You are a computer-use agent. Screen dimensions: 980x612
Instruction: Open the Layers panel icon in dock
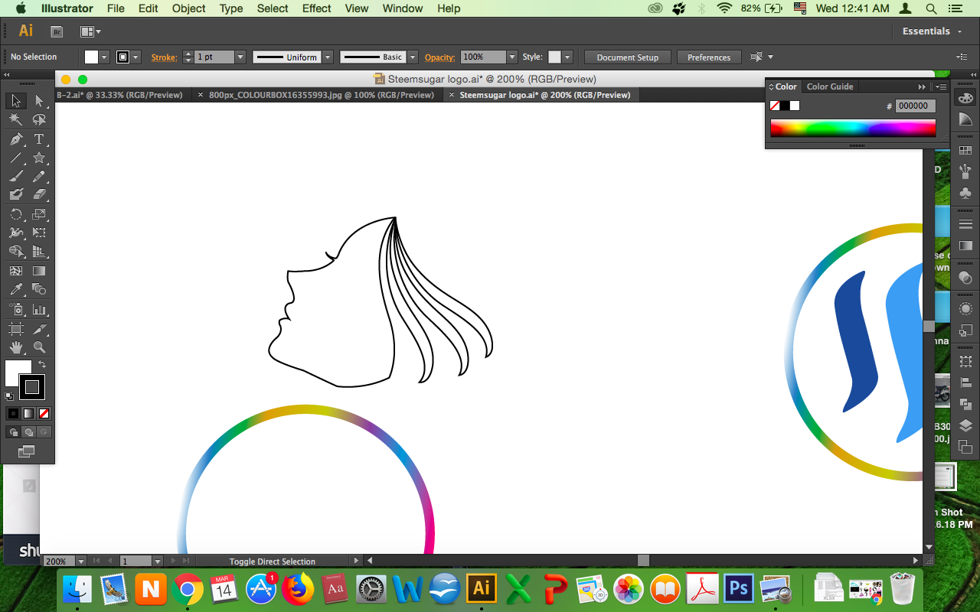coord(965,426)
